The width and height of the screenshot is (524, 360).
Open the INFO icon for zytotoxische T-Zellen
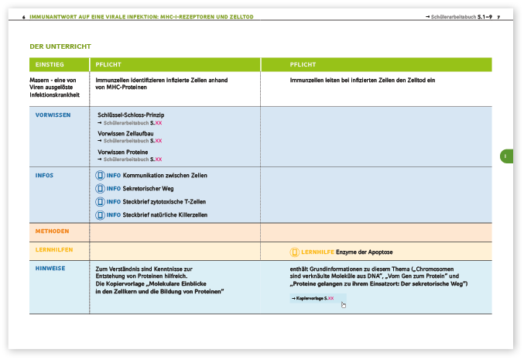(99, 201)
